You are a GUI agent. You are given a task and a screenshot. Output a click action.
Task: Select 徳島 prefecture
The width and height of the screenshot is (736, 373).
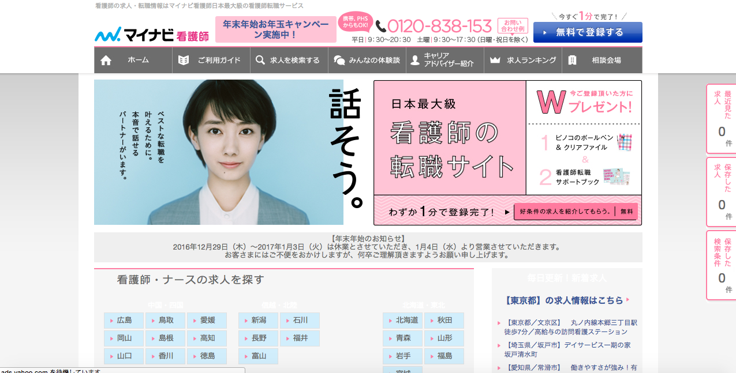207,356
